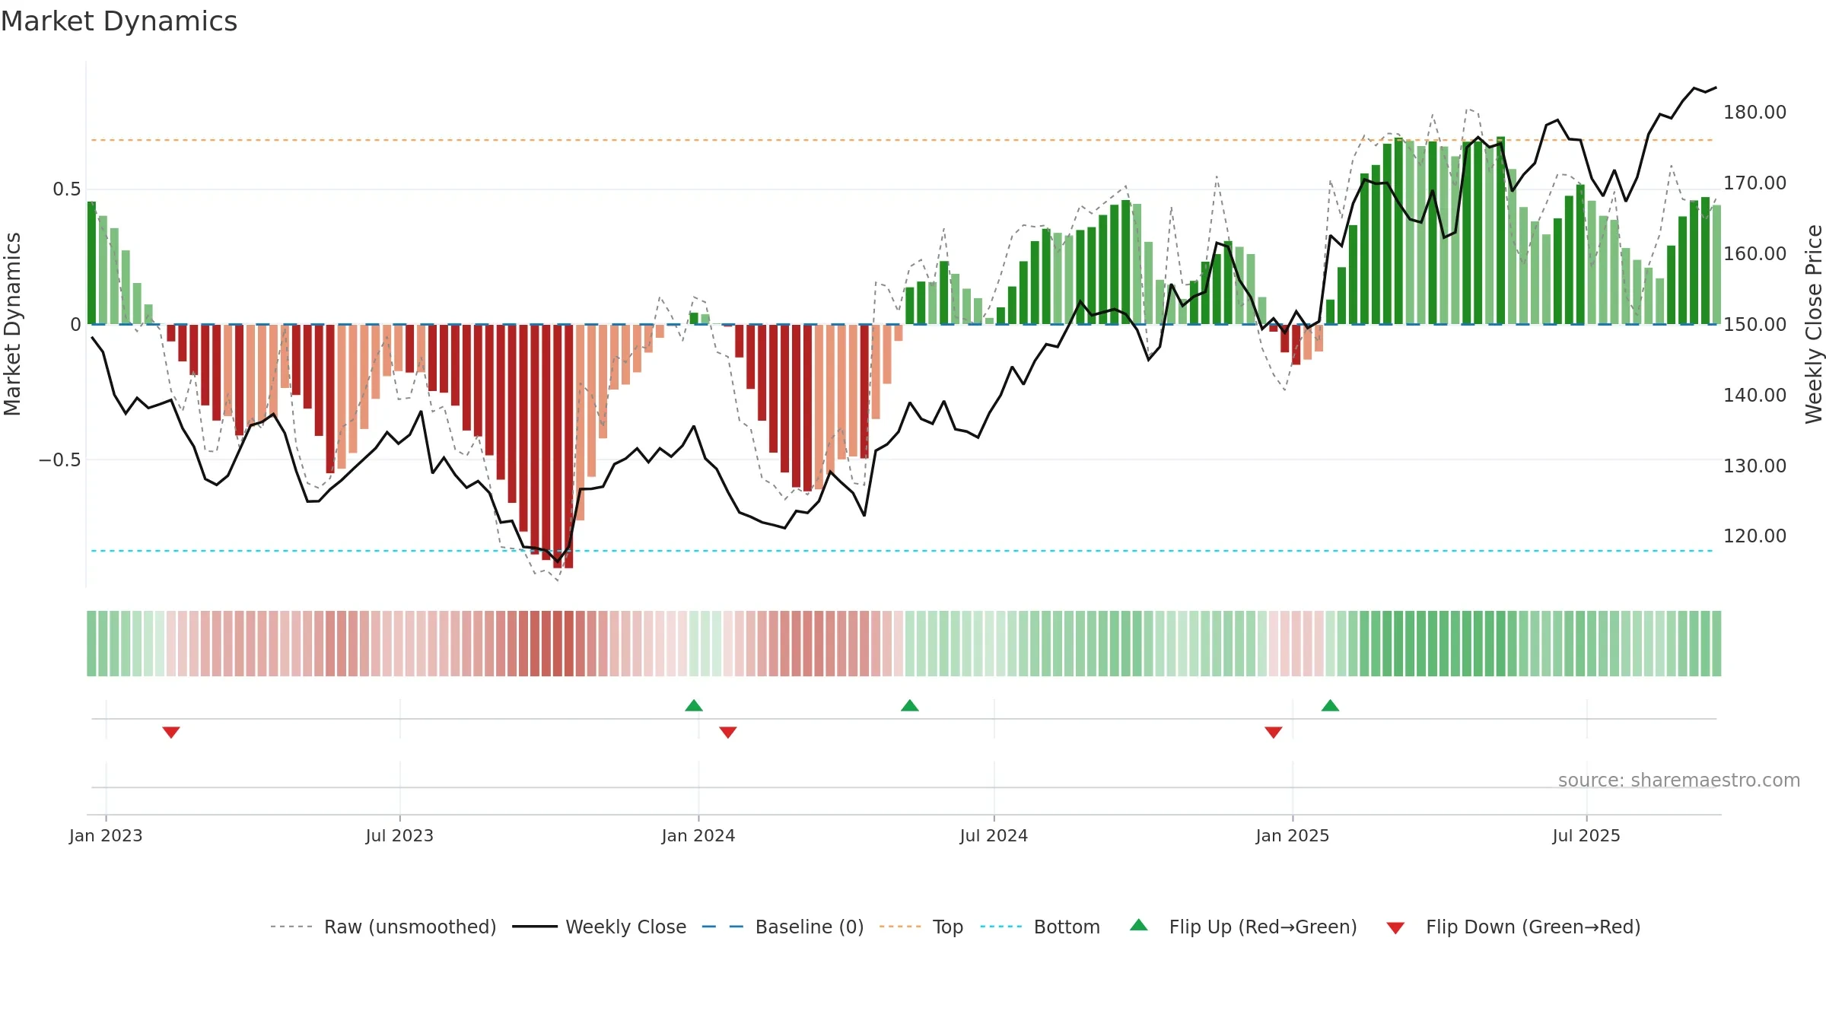Select the flip-down marker in early 2023
Viewport: 1826px width, 1027px height.
click(x=171, y=732)
